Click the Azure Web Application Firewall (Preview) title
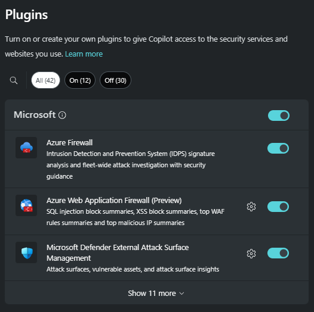 114,200
